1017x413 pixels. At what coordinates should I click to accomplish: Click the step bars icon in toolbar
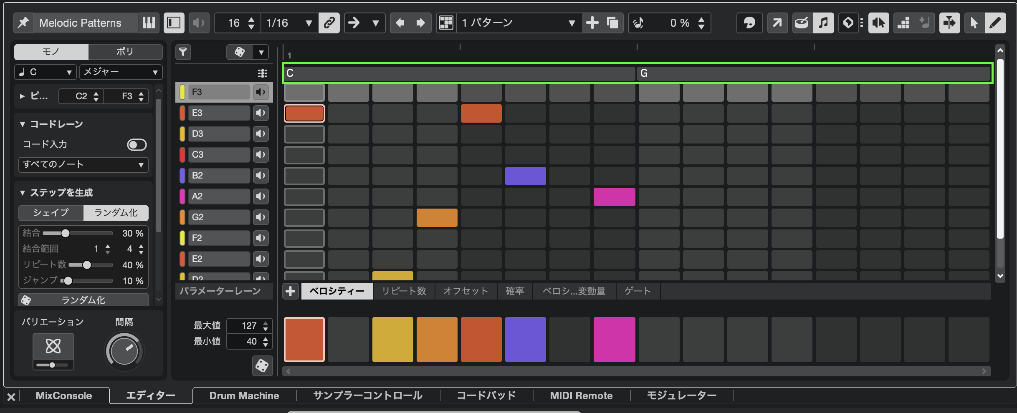pos(903,23)
